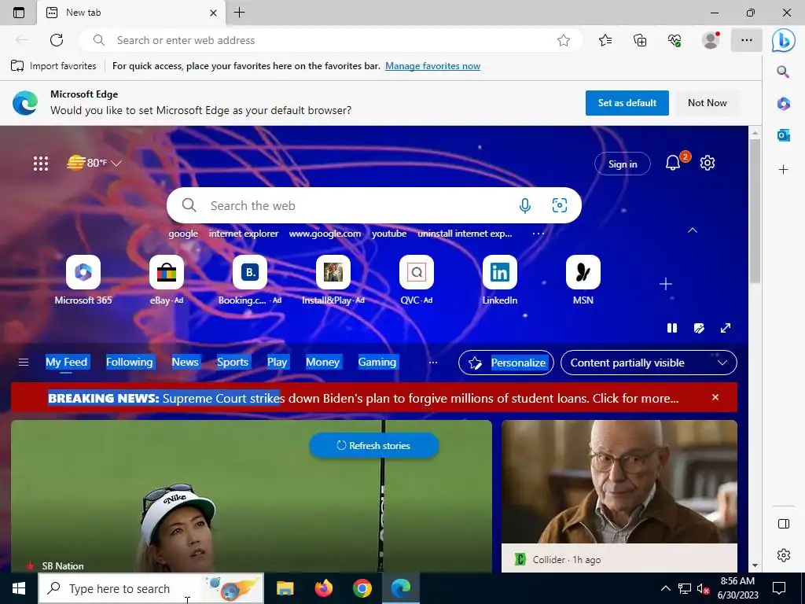Start a visual search with camera icon
Image resolution: width=805 pixels, height=604 pixels.
click(560, 205)
